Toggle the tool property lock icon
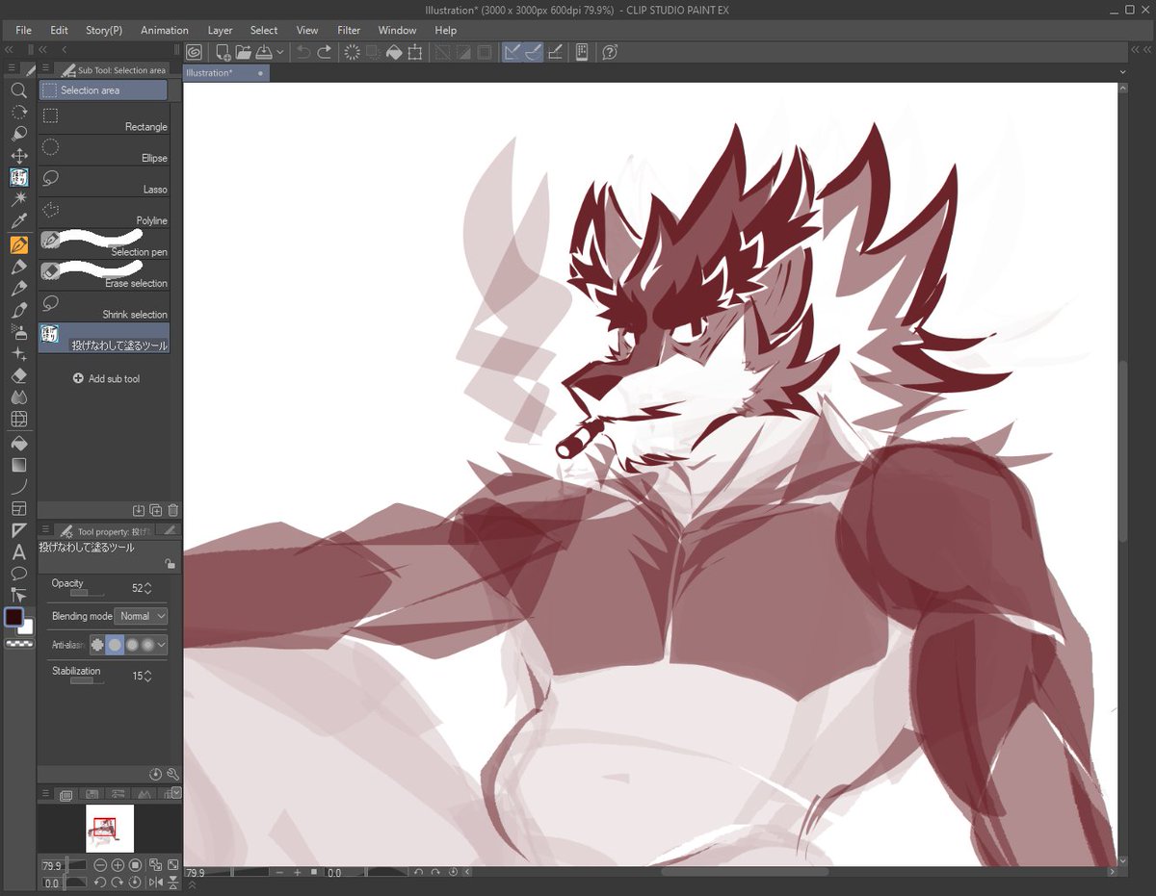Image resolution: width=1156 pixels, height=896 pixels. [x=170, y=564]
